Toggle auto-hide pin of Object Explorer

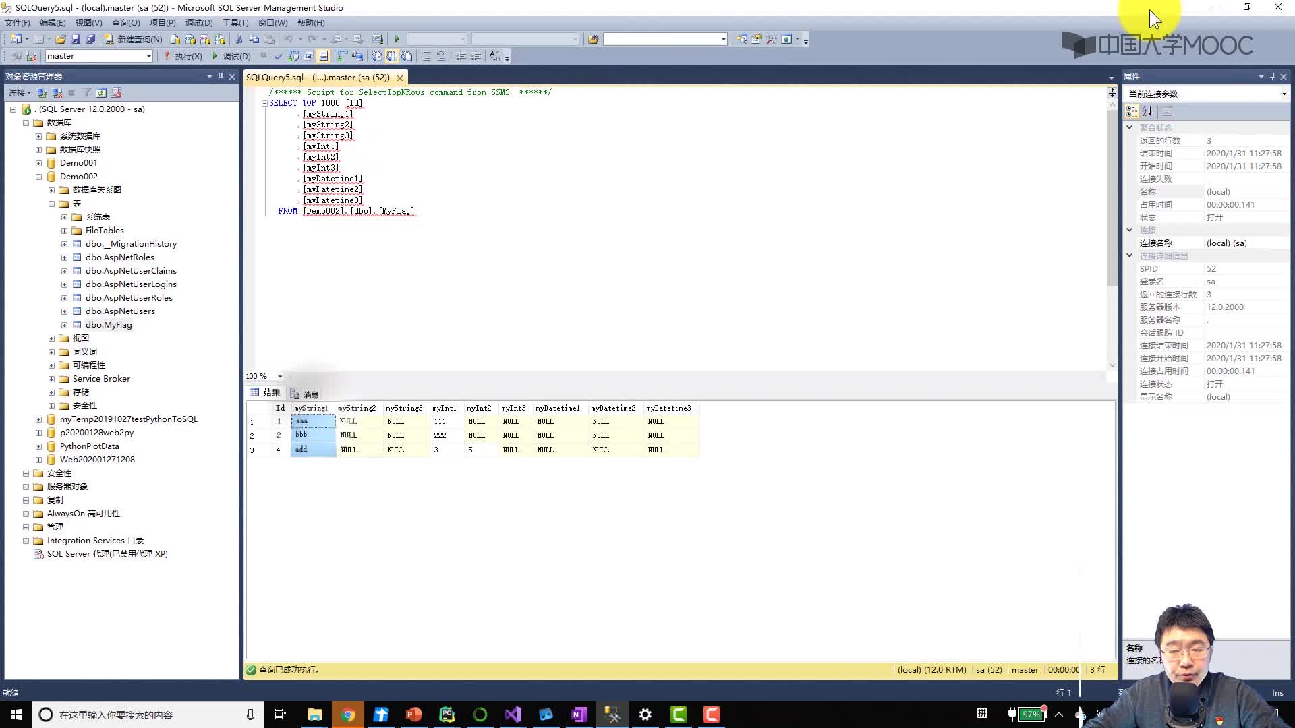coord(221,76)
